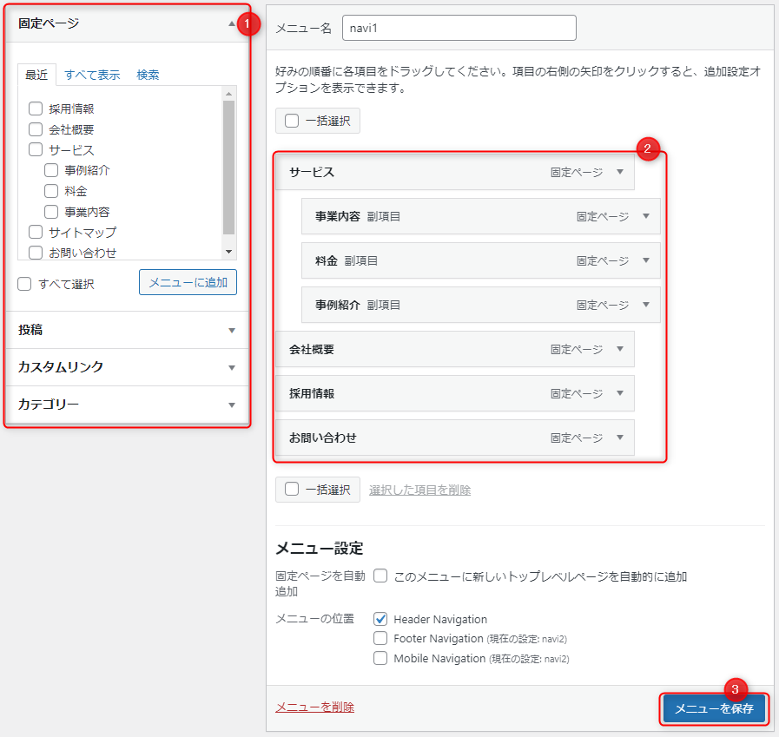The width and height of the screenshot is (779, 737).
Task: Expand the 投稿 section
Action: click(x=231, y=331)
